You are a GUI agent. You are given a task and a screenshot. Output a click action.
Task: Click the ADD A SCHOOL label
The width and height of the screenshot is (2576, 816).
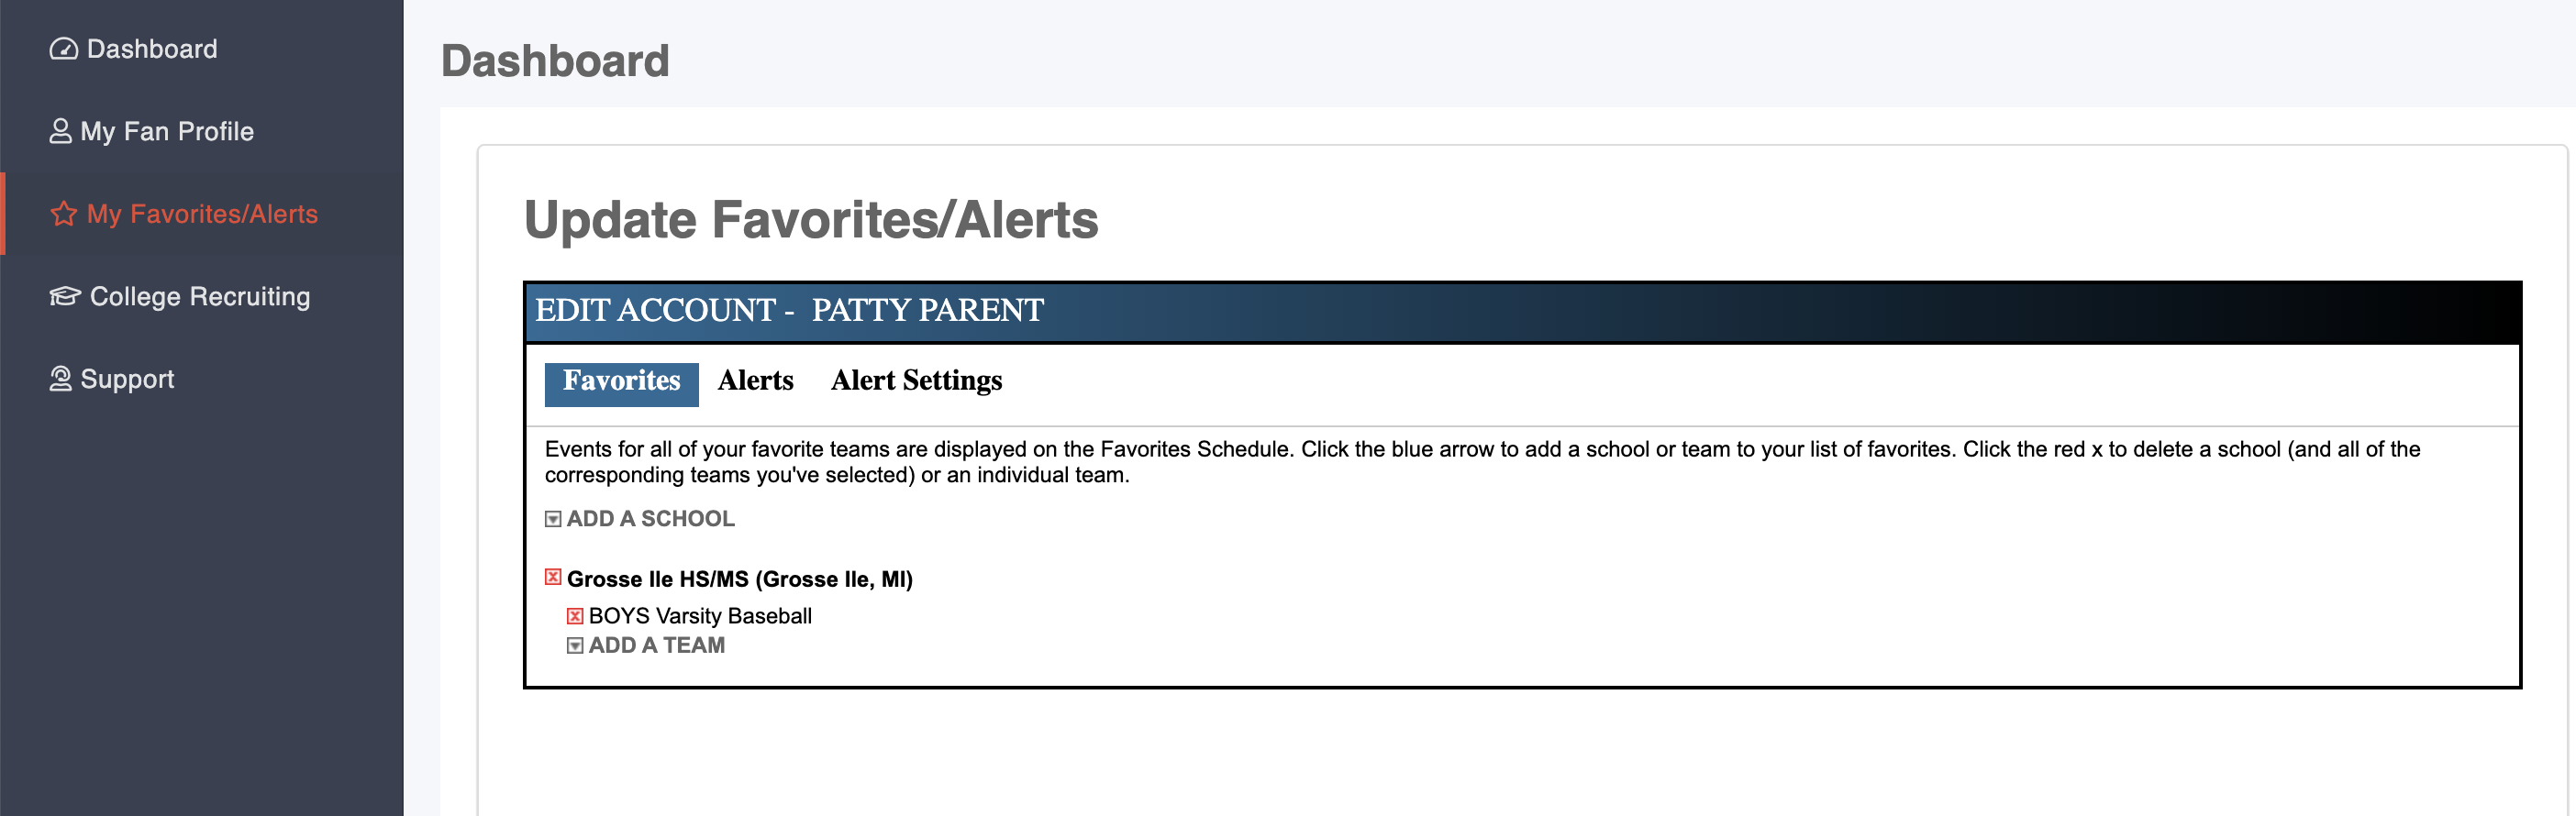click(x=650, y=519)
